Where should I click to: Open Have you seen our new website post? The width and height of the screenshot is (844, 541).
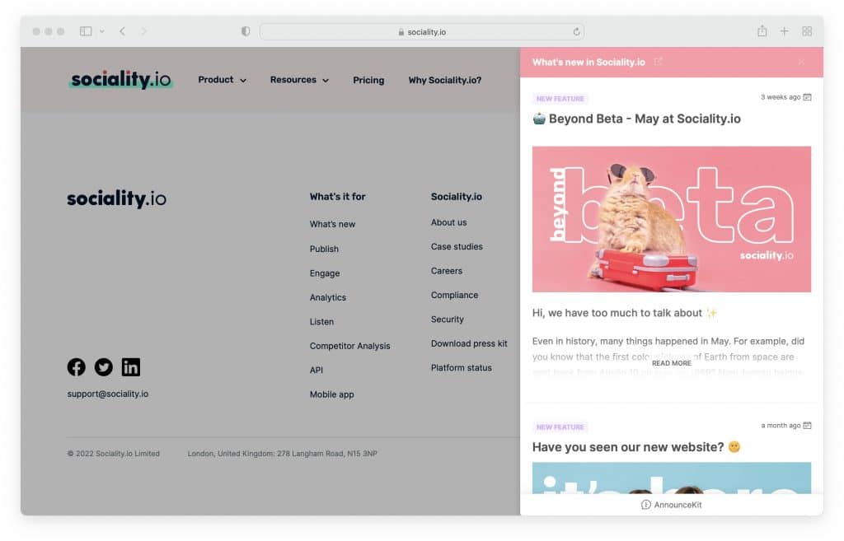[x=636, y=447]
